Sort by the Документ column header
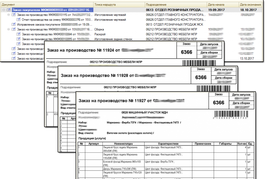 click(47, 5)
